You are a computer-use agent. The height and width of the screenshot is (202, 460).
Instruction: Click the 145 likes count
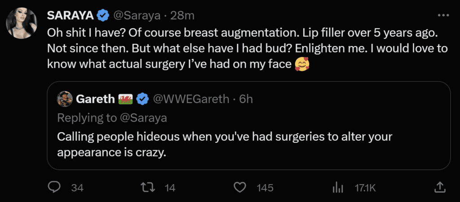265,188
